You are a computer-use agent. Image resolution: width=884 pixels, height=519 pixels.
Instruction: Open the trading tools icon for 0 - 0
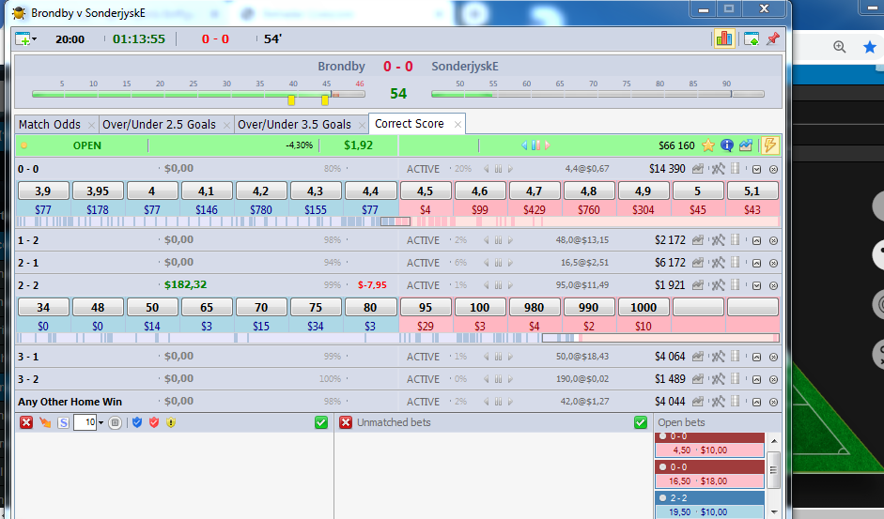pos(718,169)
